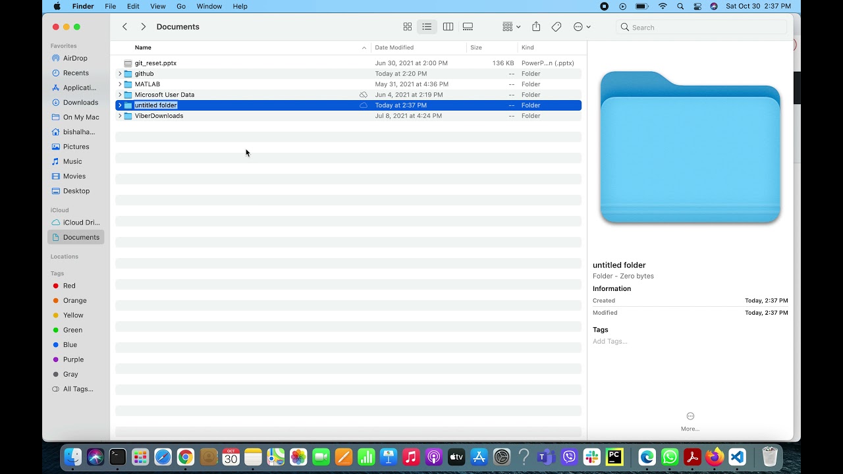Launch Terminal from the Dock
The height and width of the screenshot is (474, 843).
click(x=118, y=456)
